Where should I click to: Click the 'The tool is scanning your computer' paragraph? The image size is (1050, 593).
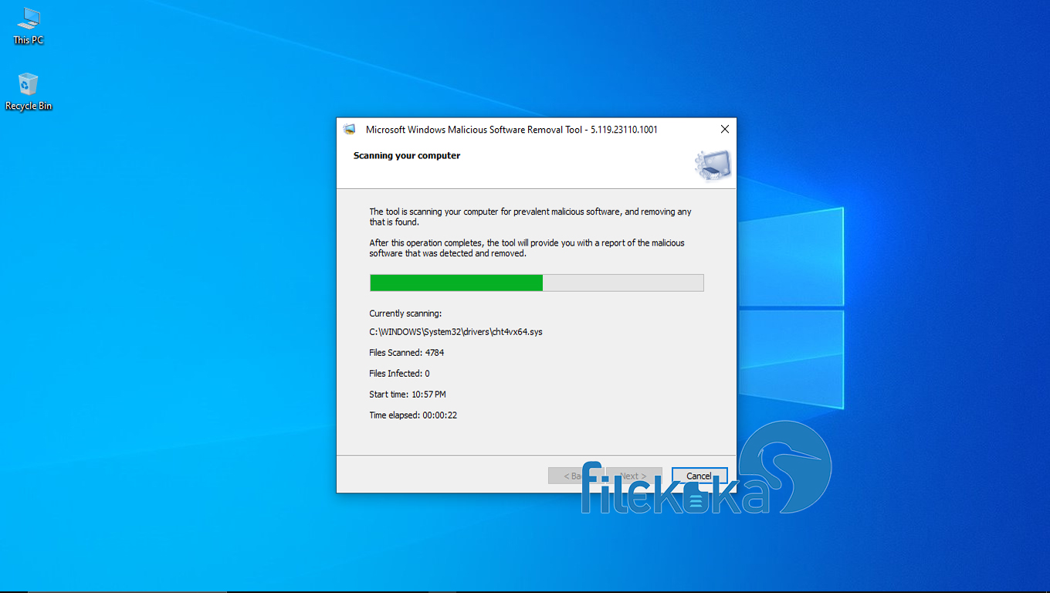(530, 217)
